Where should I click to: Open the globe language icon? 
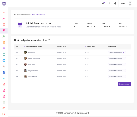point(115,4)
